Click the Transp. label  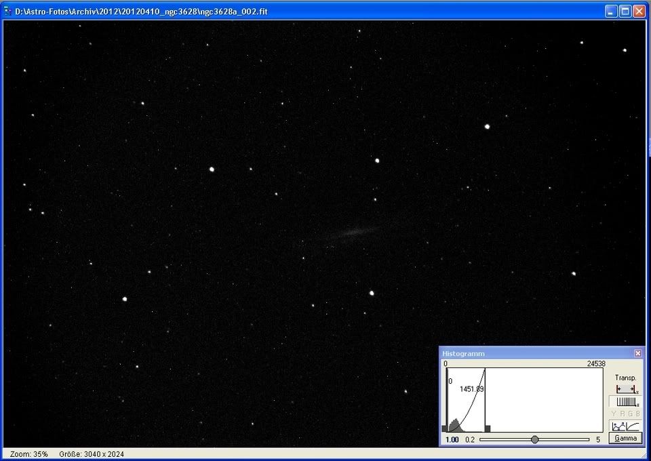pyautogui.click(x=625, y=378)
